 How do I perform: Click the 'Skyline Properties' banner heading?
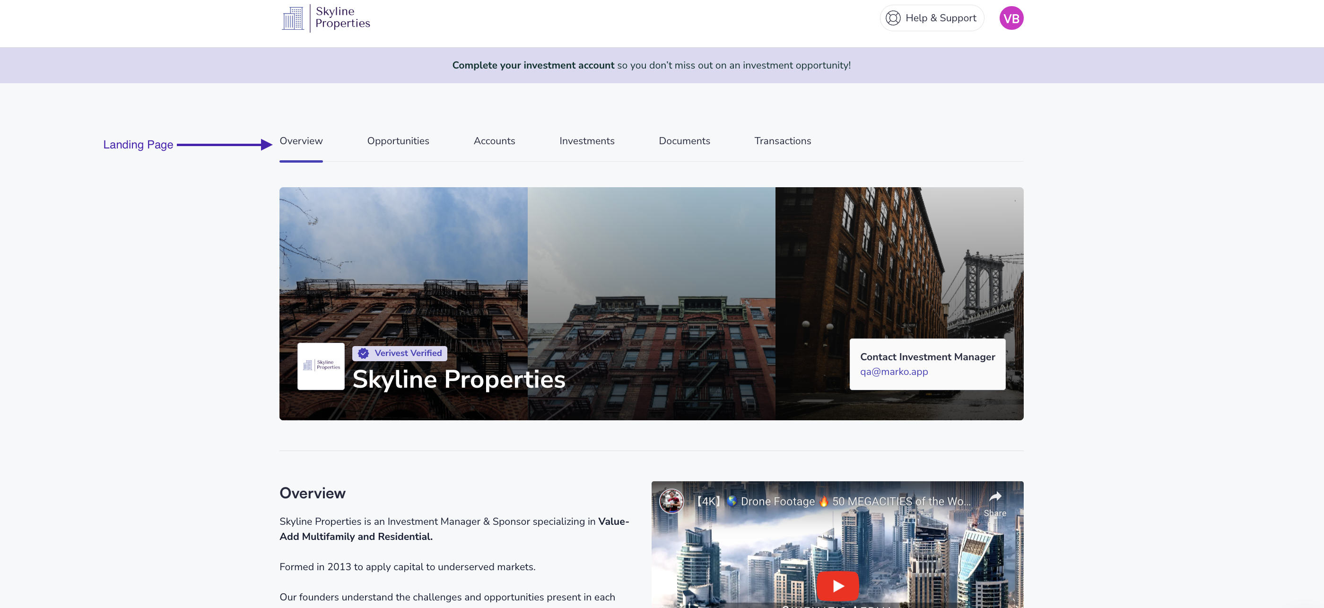459,379
